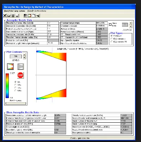Click the rainbow color scale bar
141x142 pixels.
pyautogui.click(x=7, y=86)
